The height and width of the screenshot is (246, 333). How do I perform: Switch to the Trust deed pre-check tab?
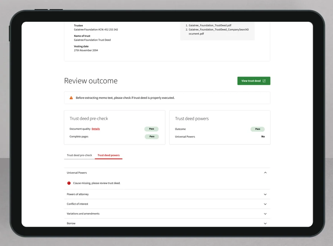[80, 155]
